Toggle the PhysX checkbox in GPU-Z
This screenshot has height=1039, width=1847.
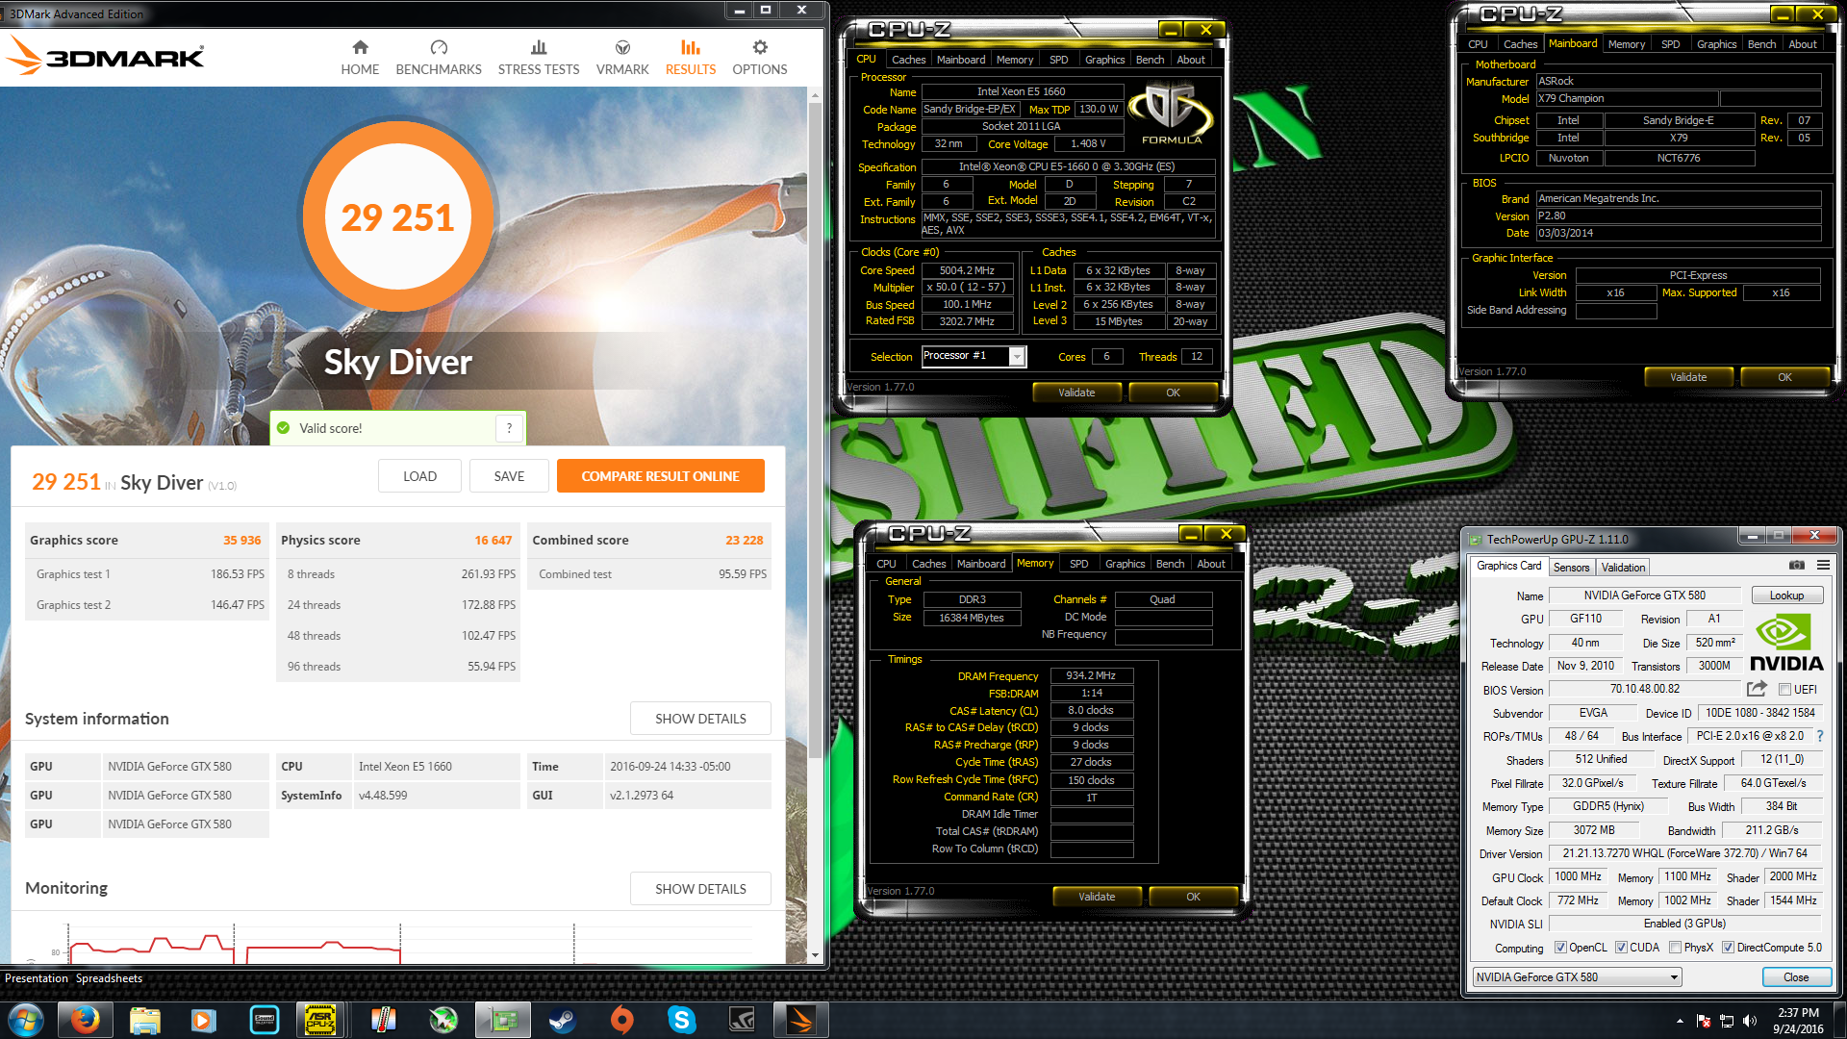tap(1676, 948)
